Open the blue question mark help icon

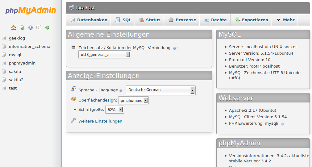(31, 27)
